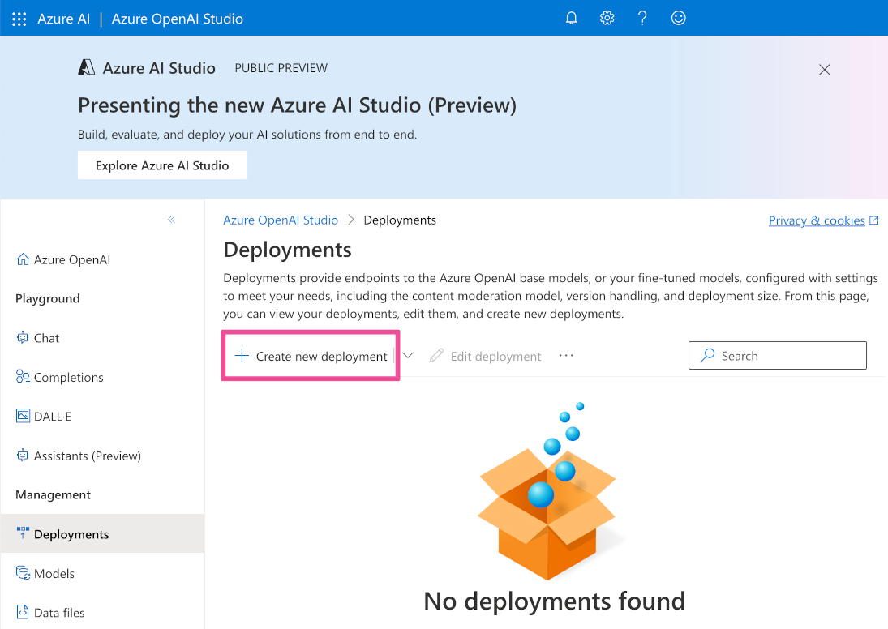Give feedback using the smiley icon
This screenshot has width=888, height=629.
pos(678,18)
